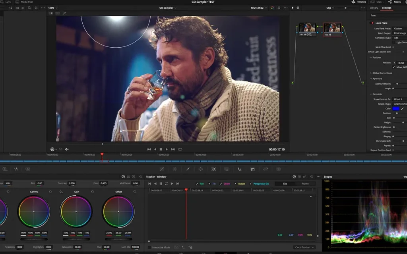Open the Tracker palette icon
This screenshot has height=254, width=407.
(213, 169)
